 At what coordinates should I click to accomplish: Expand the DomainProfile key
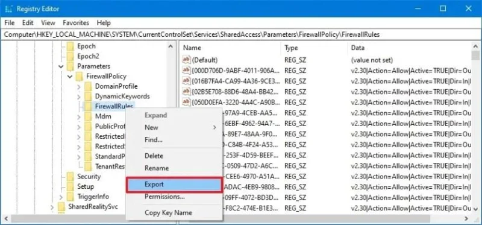(79, 86)
